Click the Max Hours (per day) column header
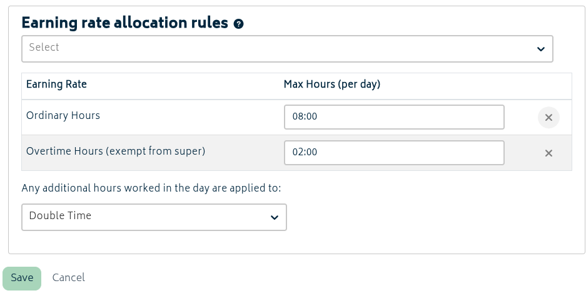Image resolution: width=586 pixels, height=293 pixels. [332, 85]
